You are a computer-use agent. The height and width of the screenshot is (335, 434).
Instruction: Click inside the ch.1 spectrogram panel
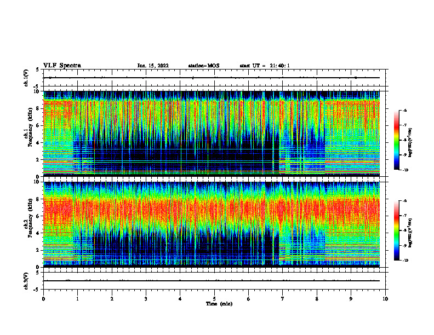click(212, 134)
